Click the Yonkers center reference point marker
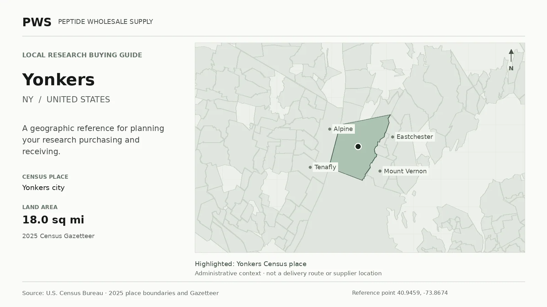Image resolution: width=547 pixels, height=307 pixels. click(358, 146)
